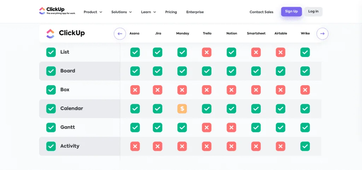The width and height of the screenshot is (362, 170).
Task: Toggle the ClickUp Gantt checkbox
Action: click(51, 127)
